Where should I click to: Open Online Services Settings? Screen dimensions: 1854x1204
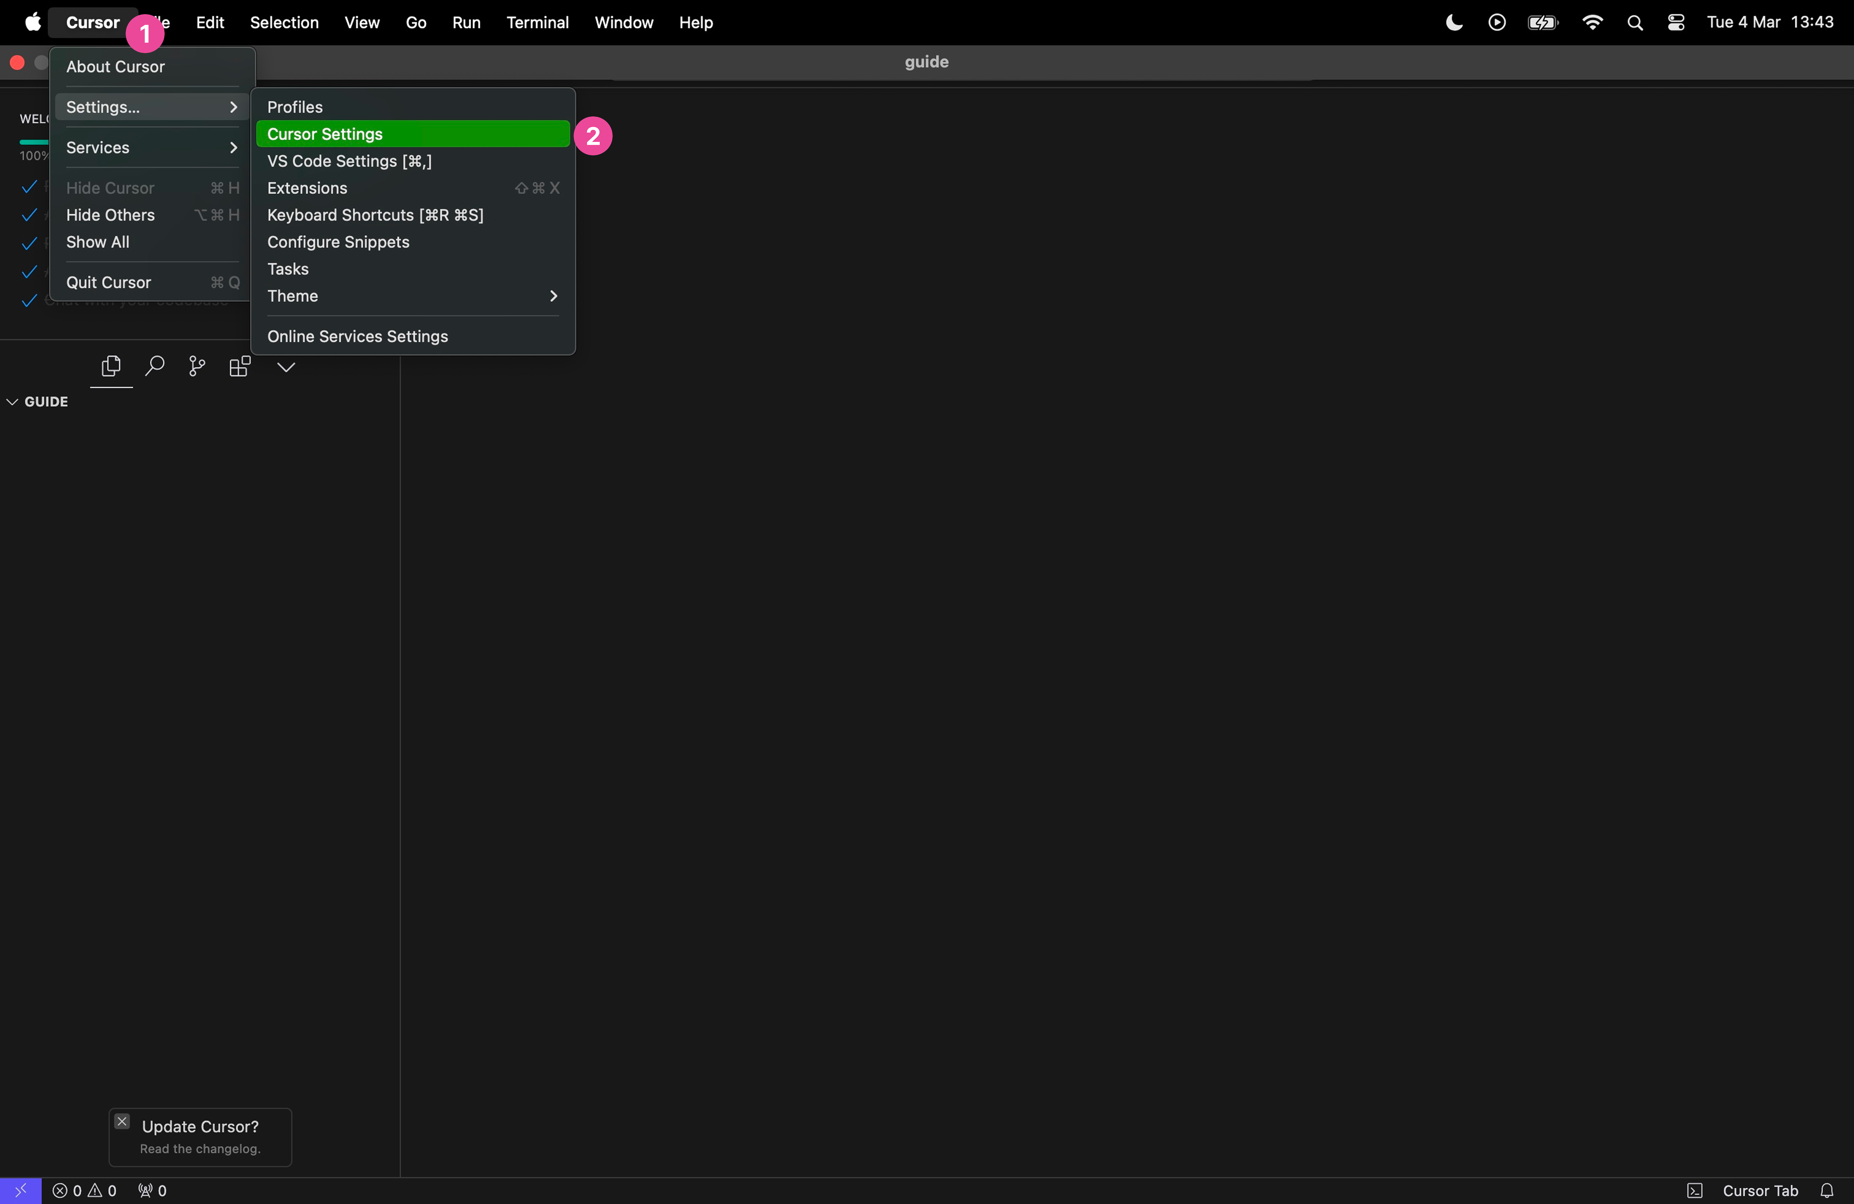point(413,336)
